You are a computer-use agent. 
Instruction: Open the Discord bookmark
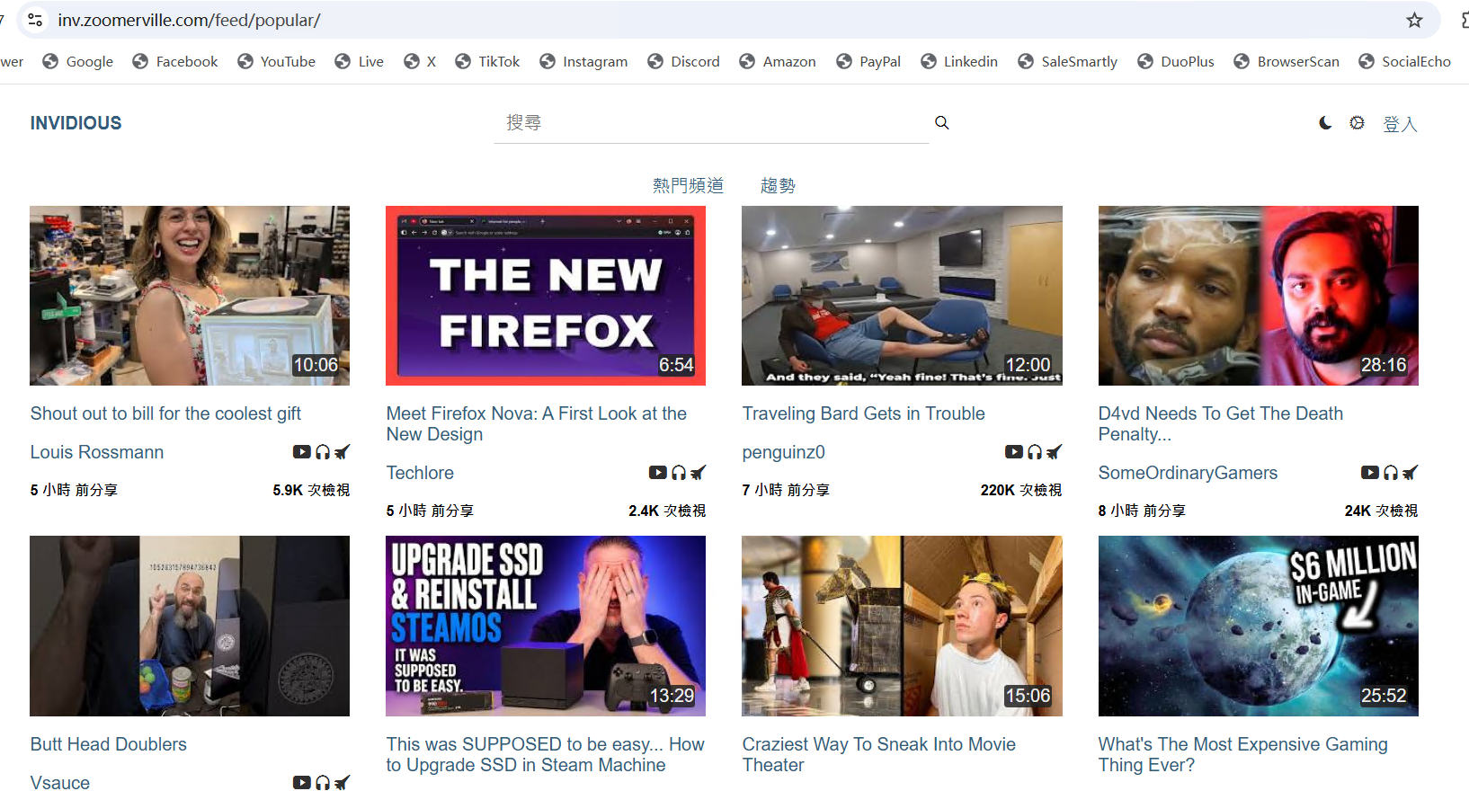tap(684, 61)
